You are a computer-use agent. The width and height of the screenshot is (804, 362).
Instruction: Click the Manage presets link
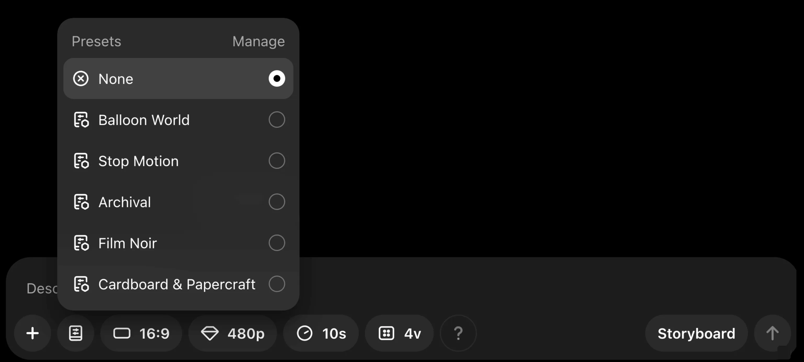click(x=258, y=42)
